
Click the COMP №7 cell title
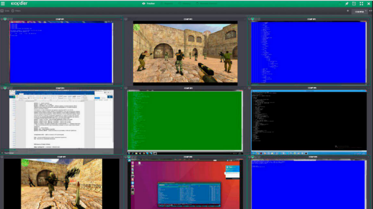[x=61, y=157]
